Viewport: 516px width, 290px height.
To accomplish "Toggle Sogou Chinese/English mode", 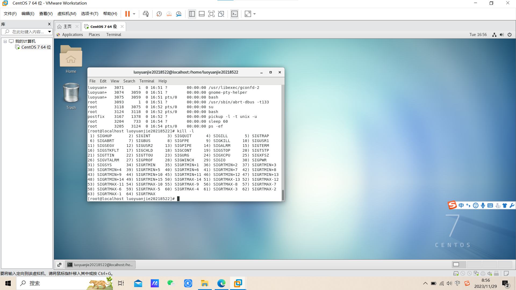I will pyautogui.click(x=461, y=205).
